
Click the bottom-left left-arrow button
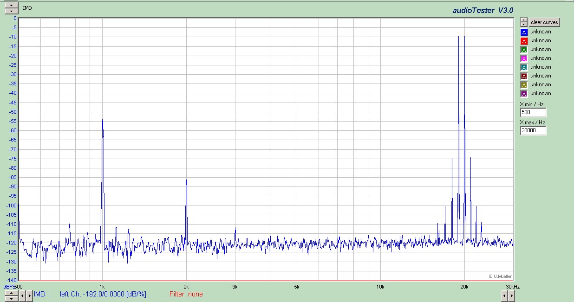22,295
